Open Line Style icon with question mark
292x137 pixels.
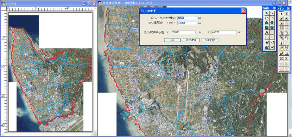(272, 42)
